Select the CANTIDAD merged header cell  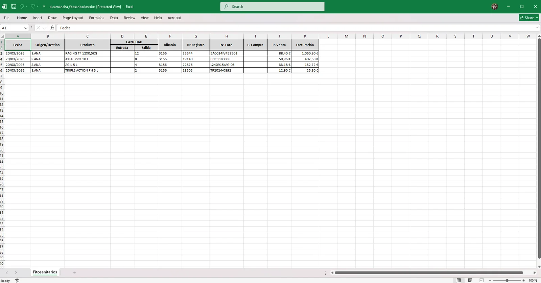pos(134,42)
